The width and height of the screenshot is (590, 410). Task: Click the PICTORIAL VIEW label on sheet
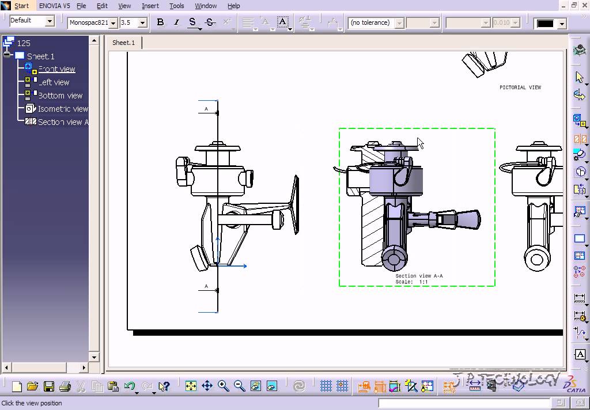(x=520, y=88)
